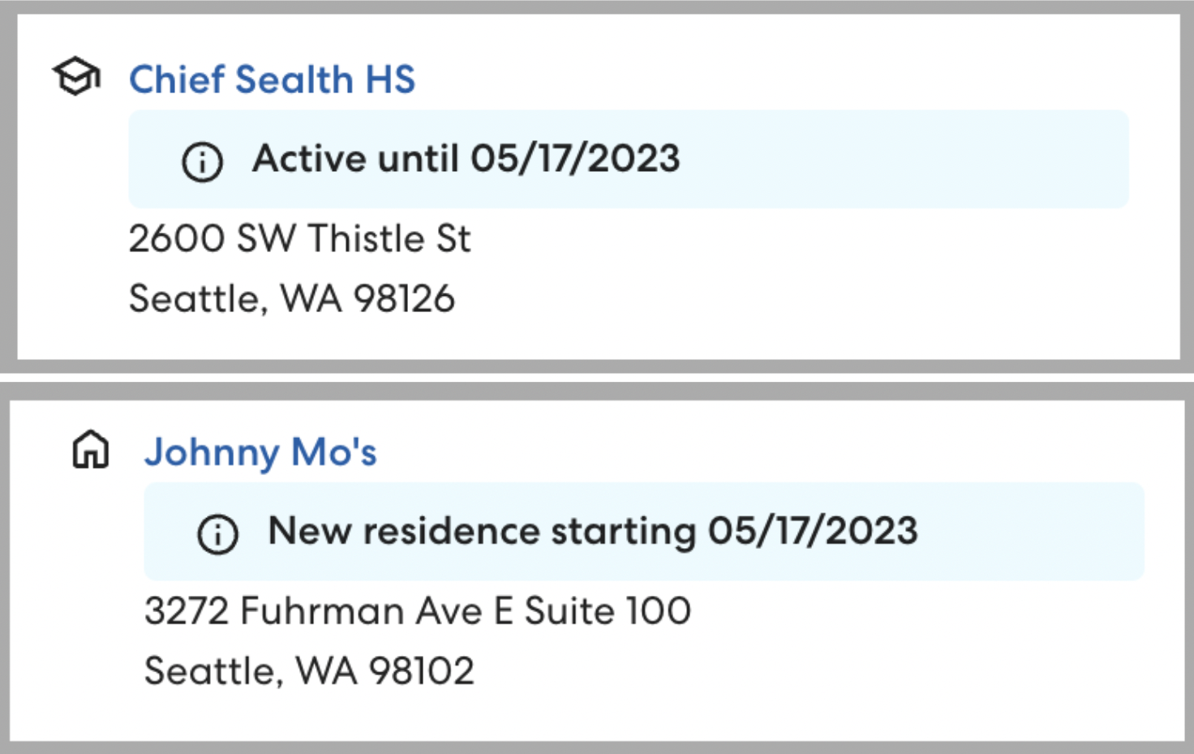This screenshot has width=1194, height=754.
Task: Click the words New residence starting
Action: coord(482,532)
